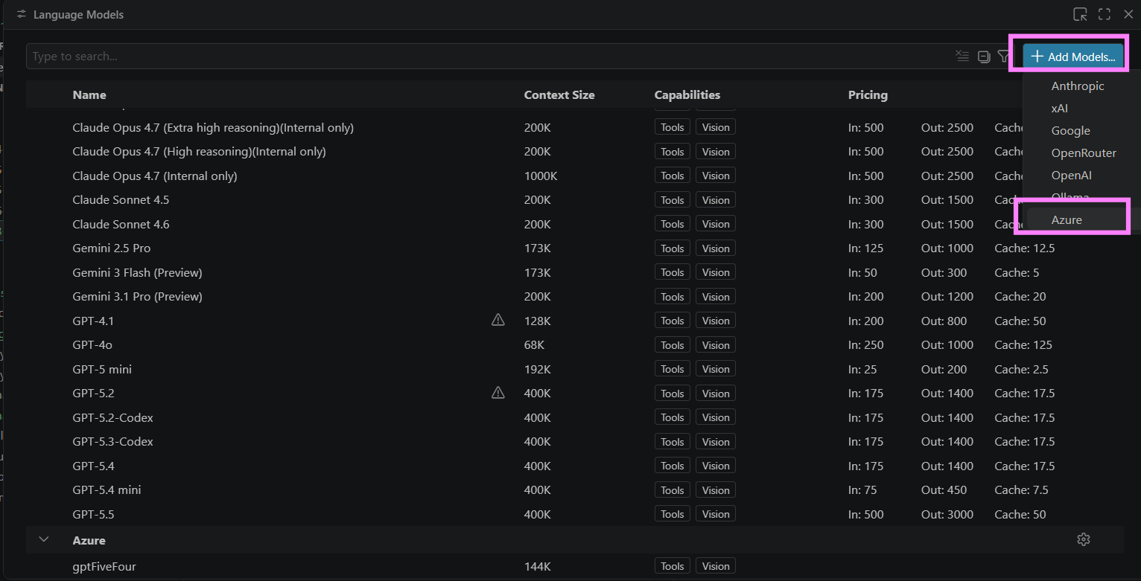Click the 192K context size for GPT-5 mini
Image resolution: width=1141 pixels, height=581 pixels.
[x=538, y=369]
